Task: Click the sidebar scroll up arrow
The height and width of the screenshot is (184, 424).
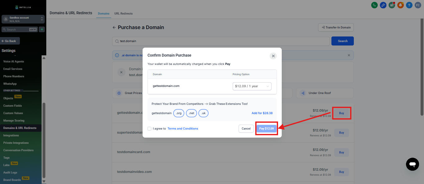Action: [44, 58]
